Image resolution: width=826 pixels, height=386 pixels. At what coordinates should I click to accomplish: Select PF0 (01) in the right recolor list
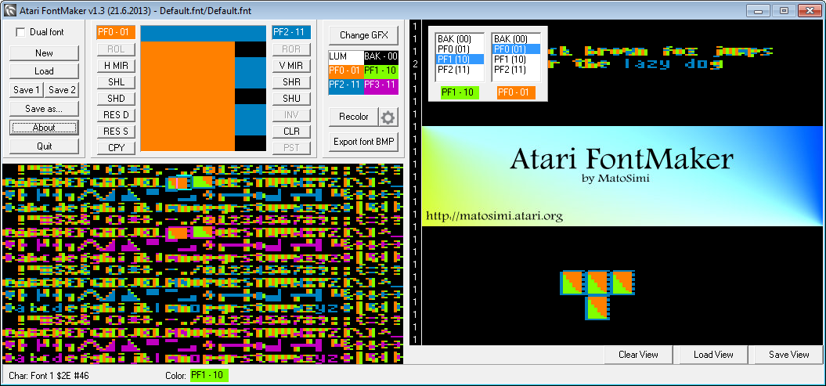click(516, 49)
